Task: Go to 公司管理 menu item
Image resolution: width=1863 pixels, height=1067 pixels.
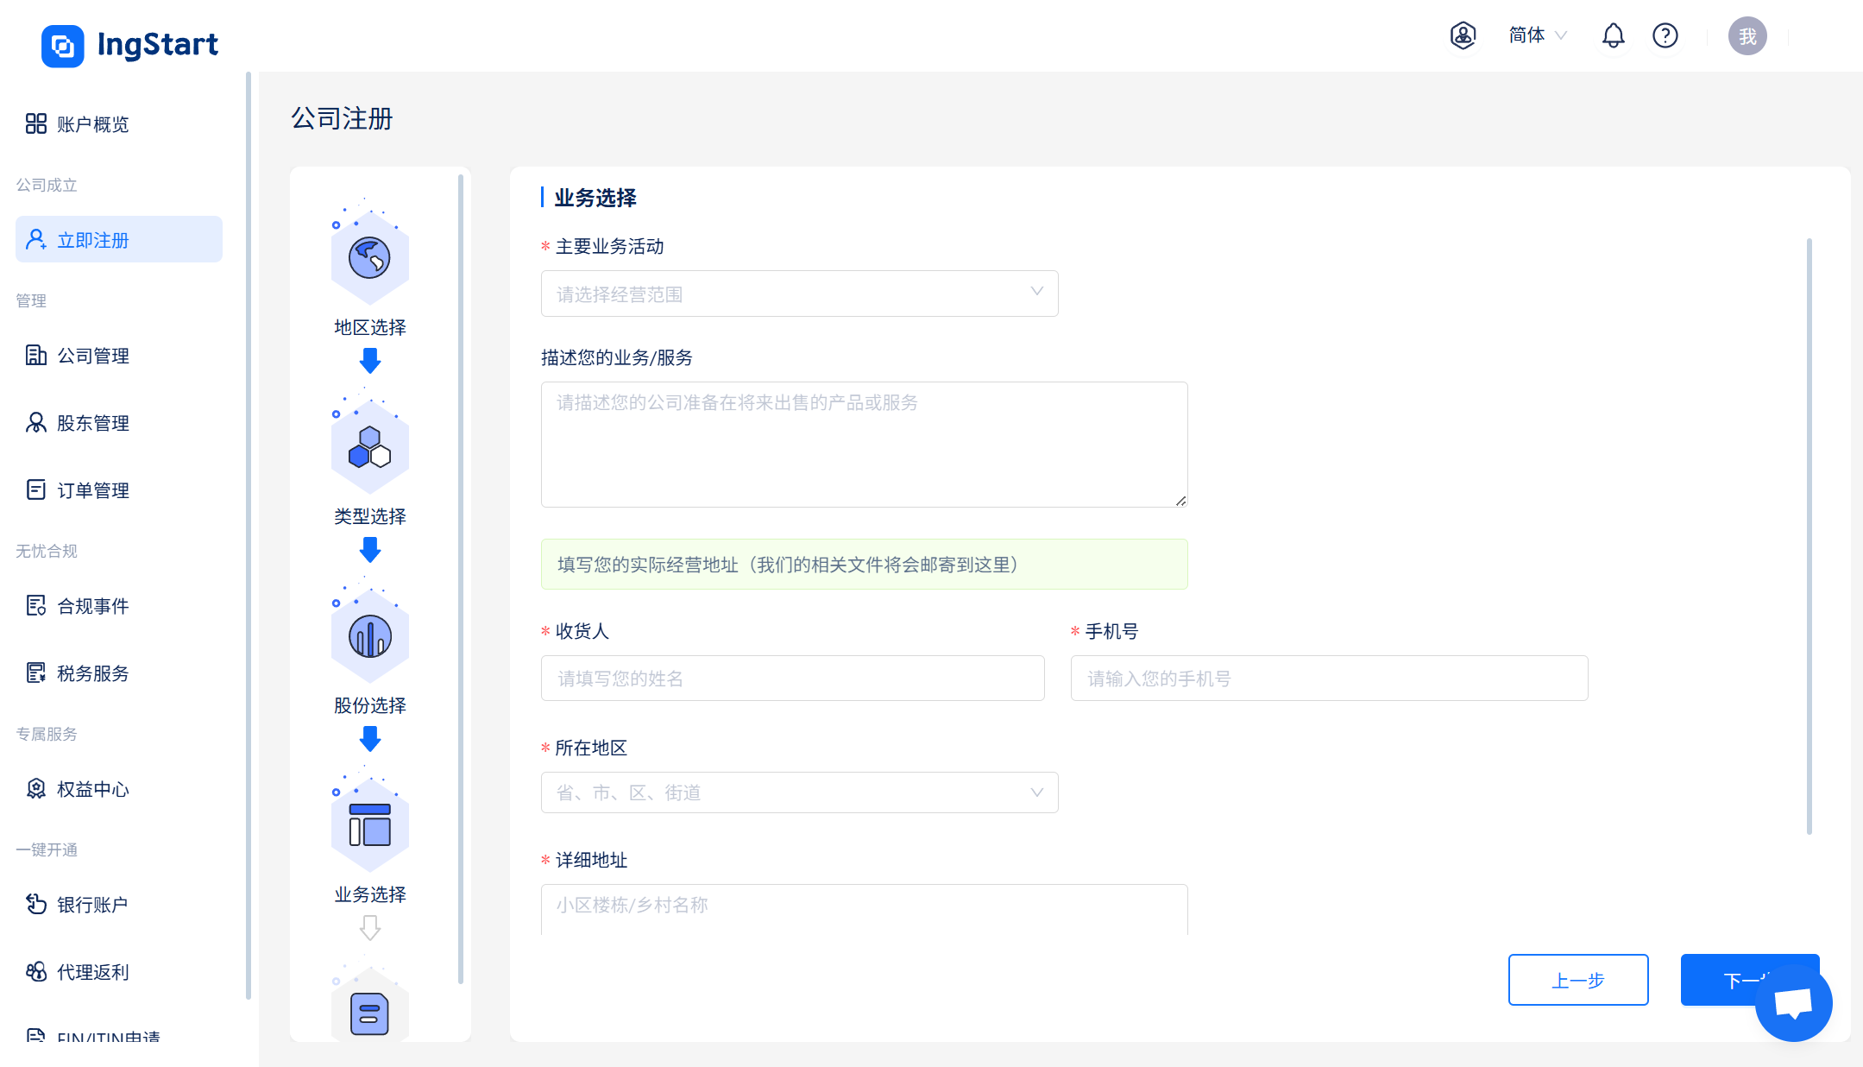Action: pos(92,356)
